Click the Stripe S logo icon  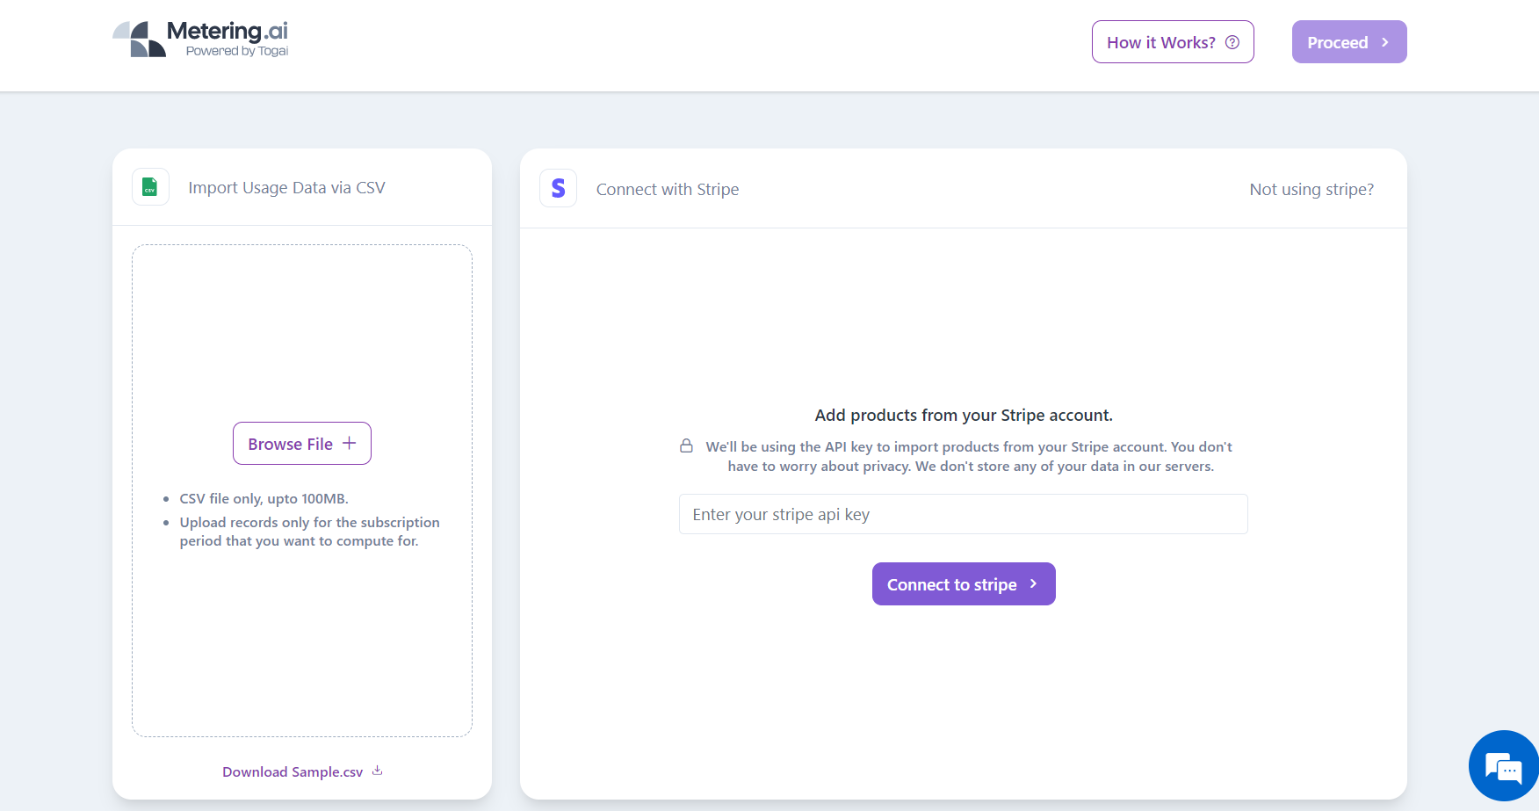558,188
